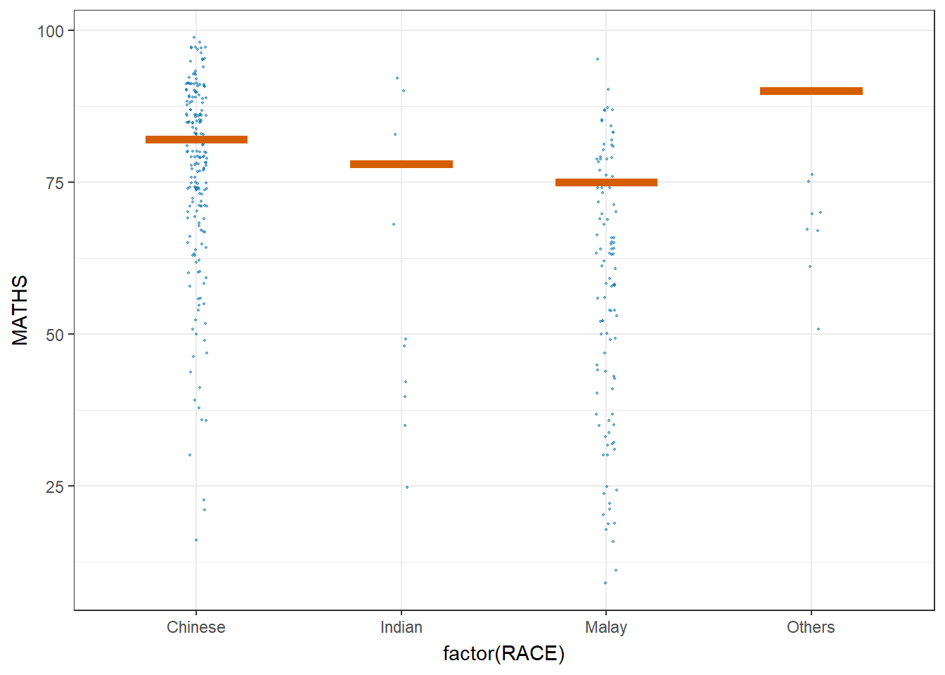This screenshot has width=945, height=675.
Task: Click the 75 tick label on y-axis
Action: (x=55, y=183)
